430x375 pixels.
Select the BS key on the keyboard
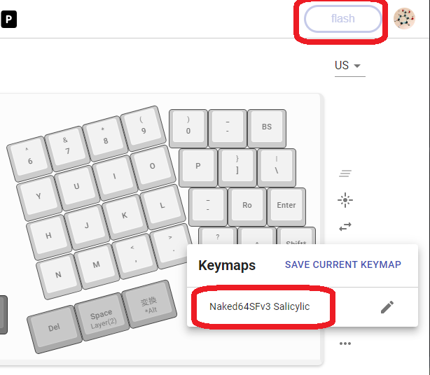click(267, 128)
